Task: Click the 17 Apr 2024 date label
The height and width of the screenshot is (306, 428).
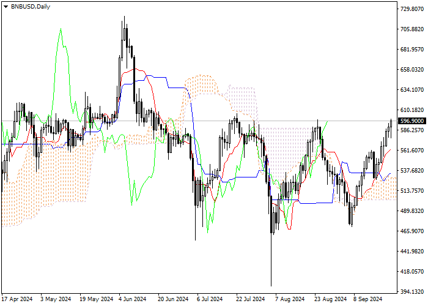Action: 17,299
